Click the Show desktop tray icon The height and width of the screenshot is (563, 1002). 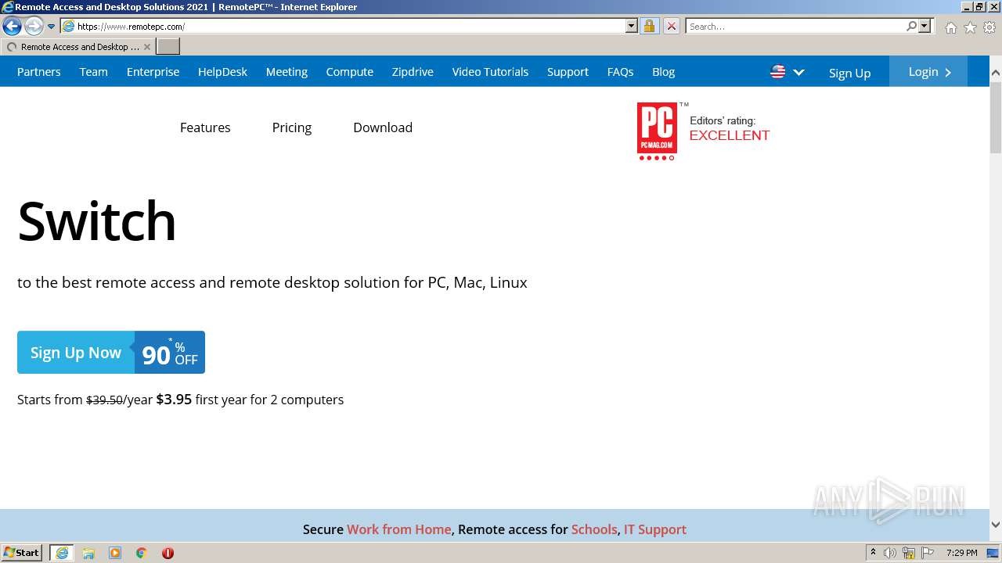click(x=993, y=553)
